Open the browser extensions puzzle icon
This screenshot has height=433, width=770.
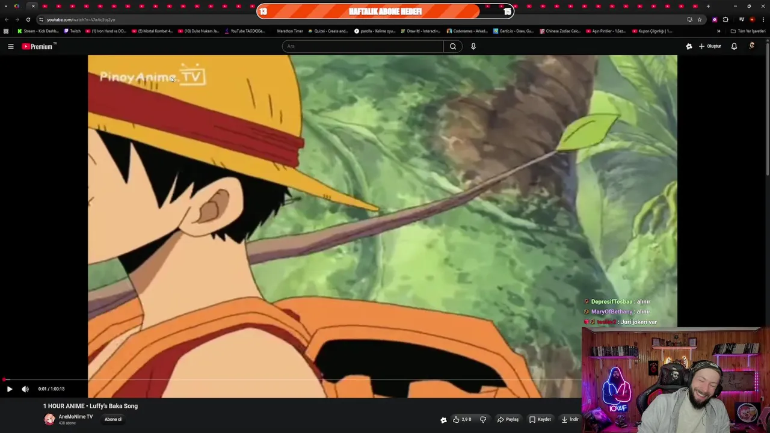[x=725, y=19]
